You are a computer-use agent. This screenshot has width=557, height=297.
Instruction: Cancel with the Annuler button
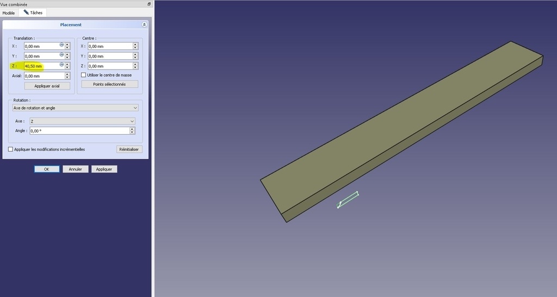pyautogui.click(x=75, y=169)
